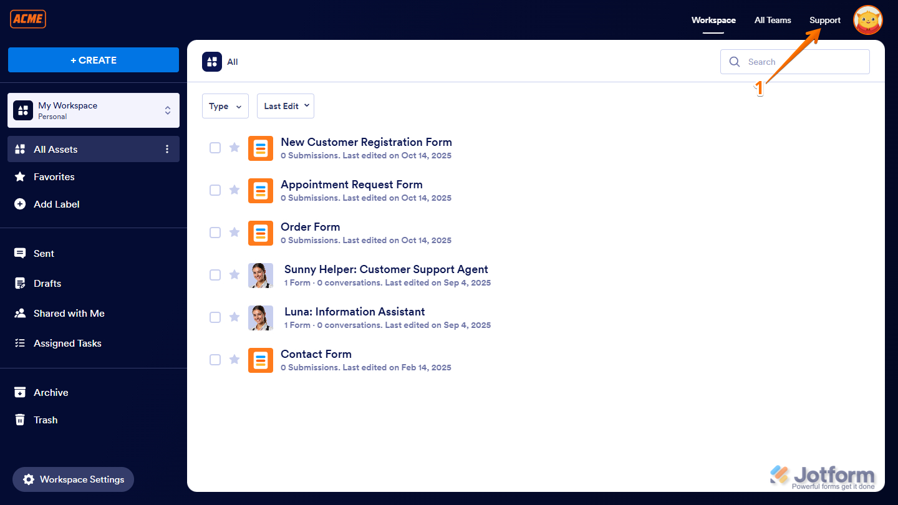Open Workspace Settings
The height and width of the screenshot is (505, 898).
73,479
